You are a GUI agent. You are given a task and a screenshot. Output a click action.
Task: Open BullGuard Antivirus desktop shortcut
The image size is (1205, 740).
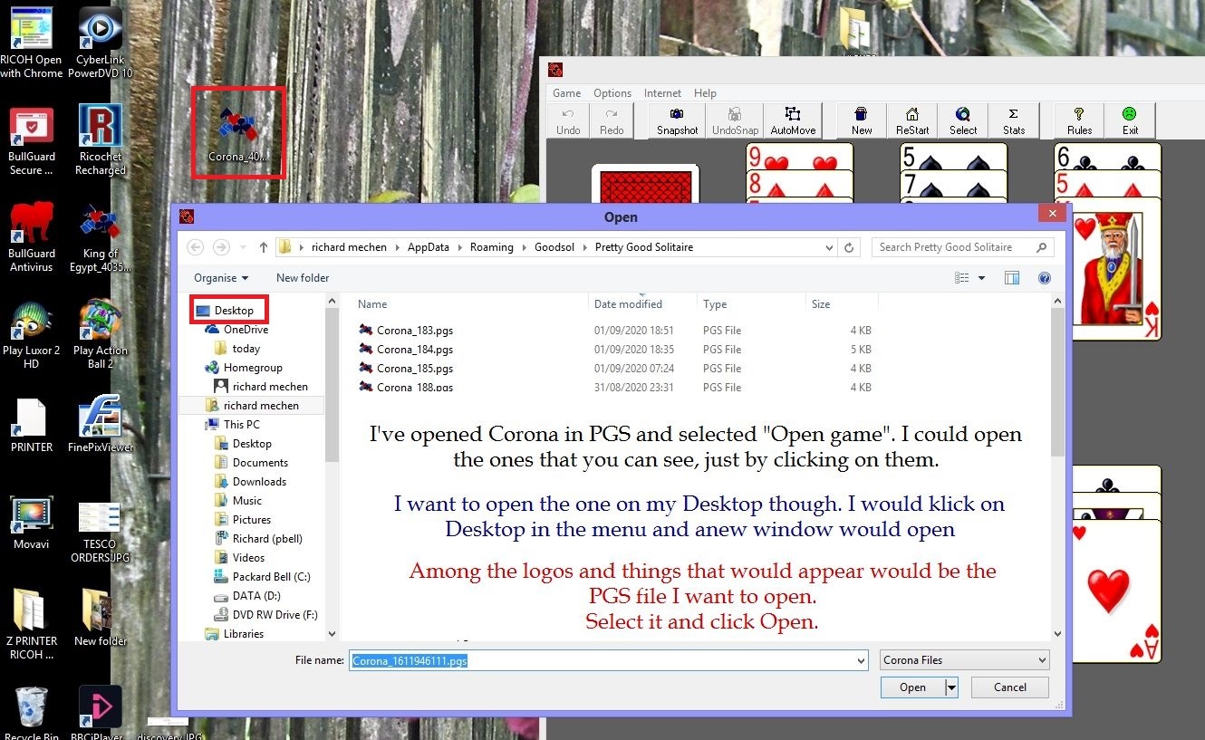32,237
